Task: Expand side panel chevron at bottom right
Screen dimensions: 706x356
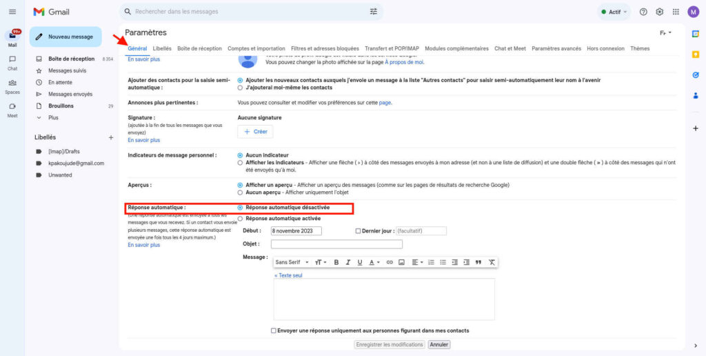Action: [x=696, y=346]
